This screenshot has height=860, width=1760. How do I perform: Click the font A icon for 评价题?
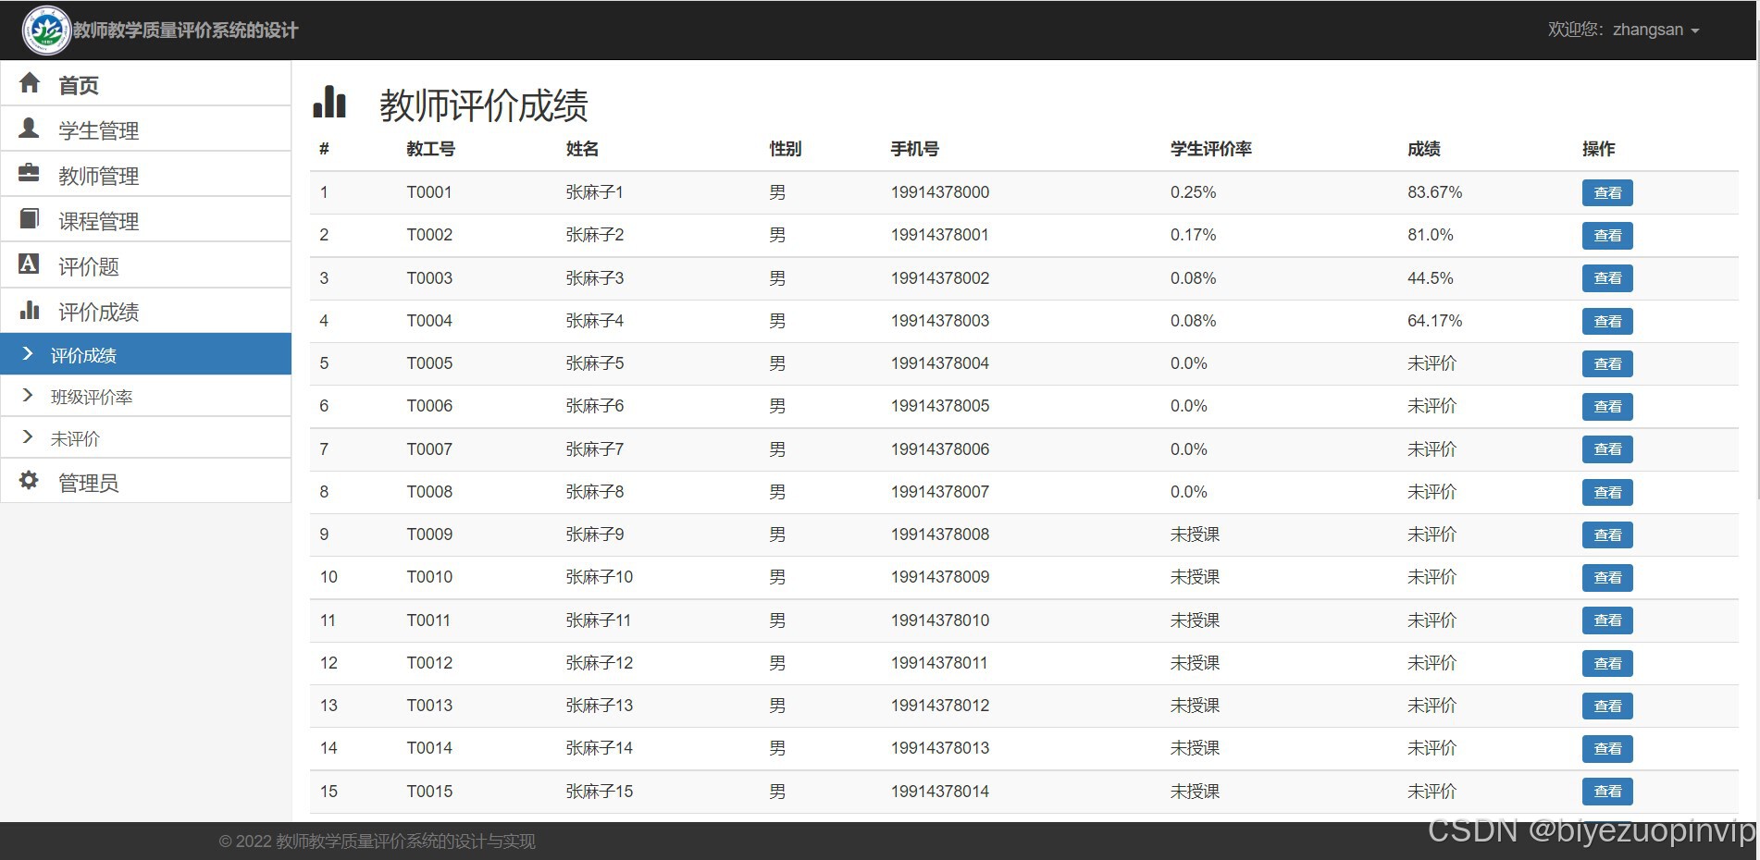pos(30,264)
